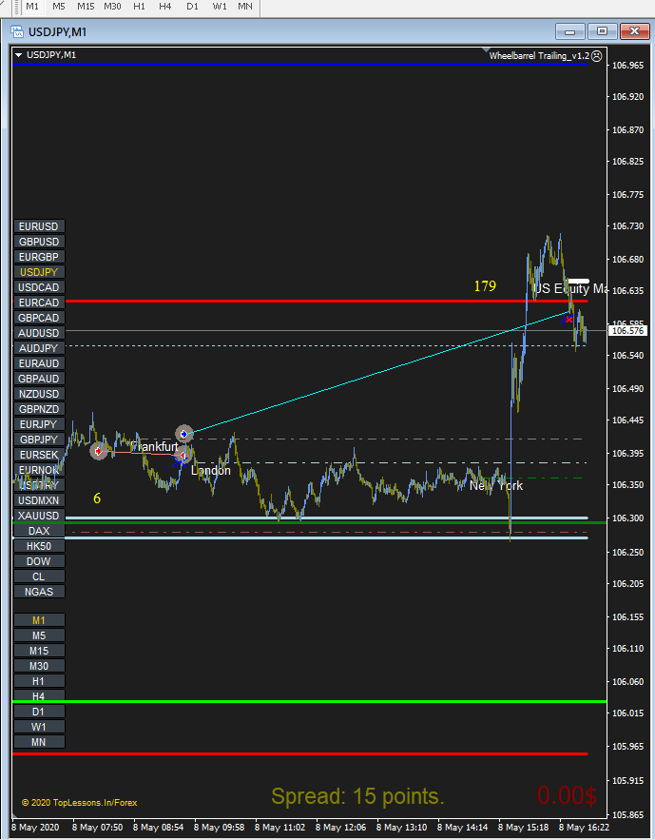Minimize the USDJPY,M1 chart window
Viewport: 655px width, 840px height.
569,31
